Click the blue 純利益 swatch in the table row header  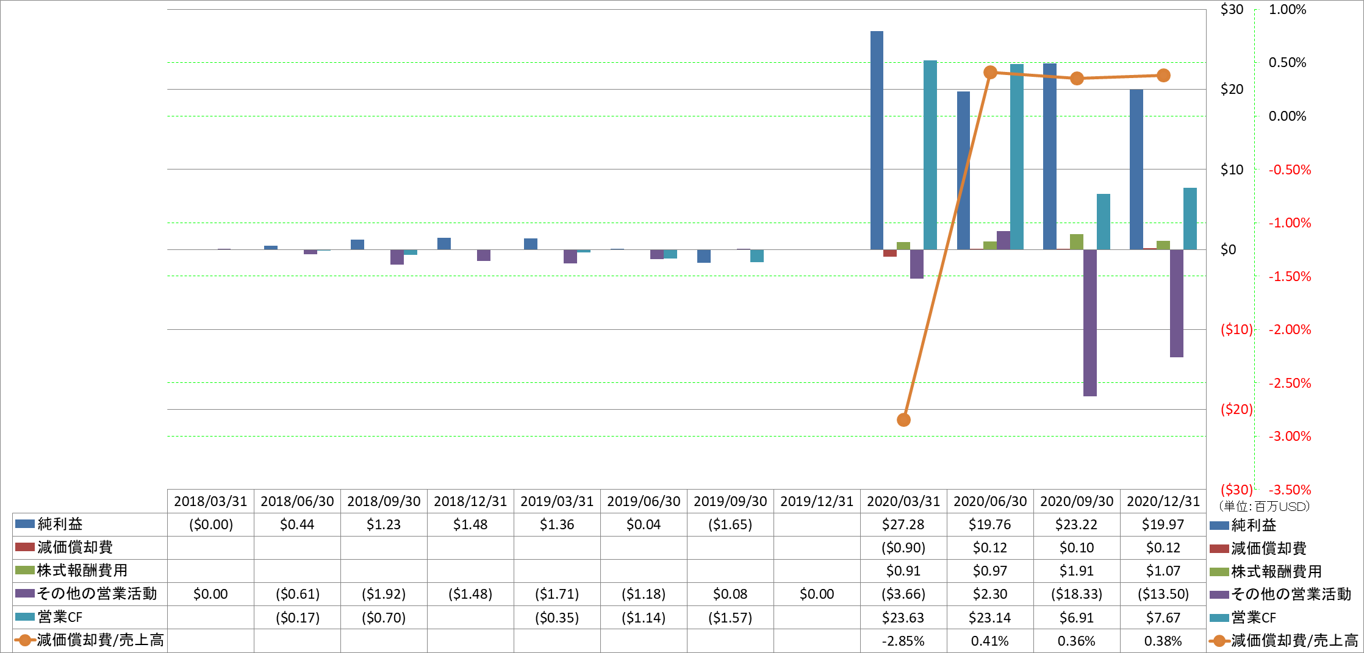[25, 524]
